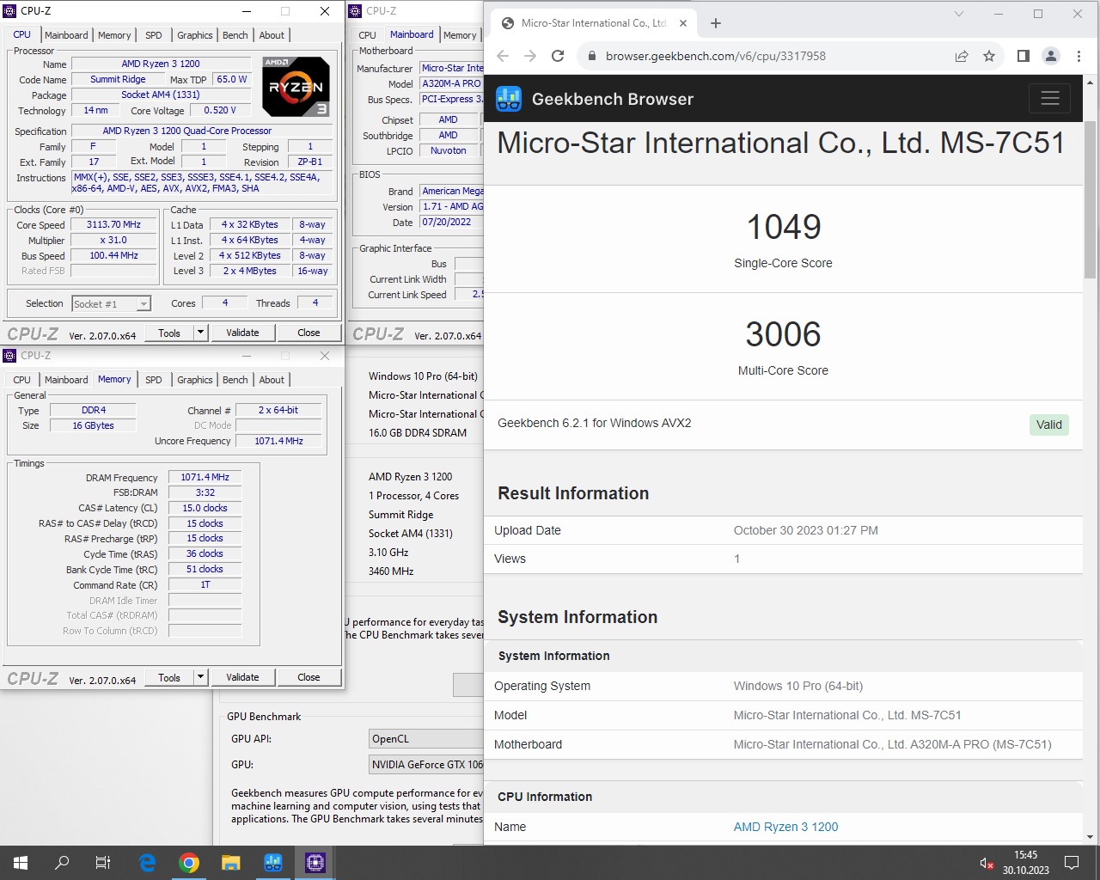The height and width of the screenshot is (880, 1100).
Task: Click Validate in Memory window
Action: click(242, 677)
